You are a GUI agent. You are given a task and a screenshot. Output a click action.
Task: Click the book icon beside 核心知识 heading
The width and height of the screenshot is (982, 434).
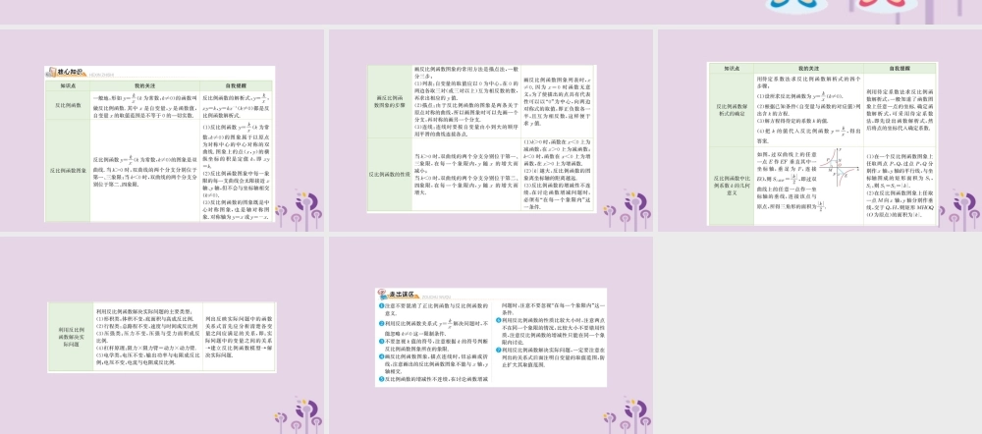pyautogui.click(x=53, y=73)
